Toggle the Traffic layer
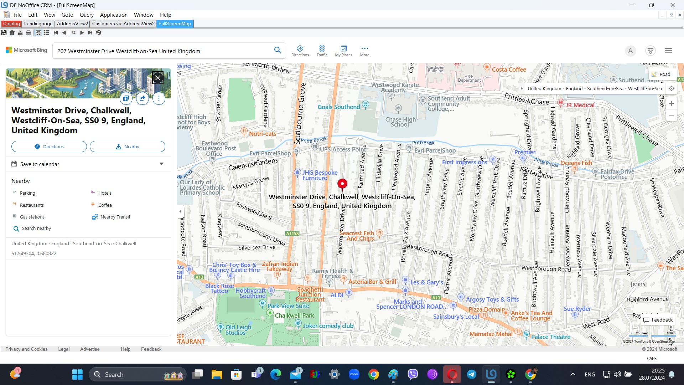Screen dimensions: 684x385 point(322,51)
